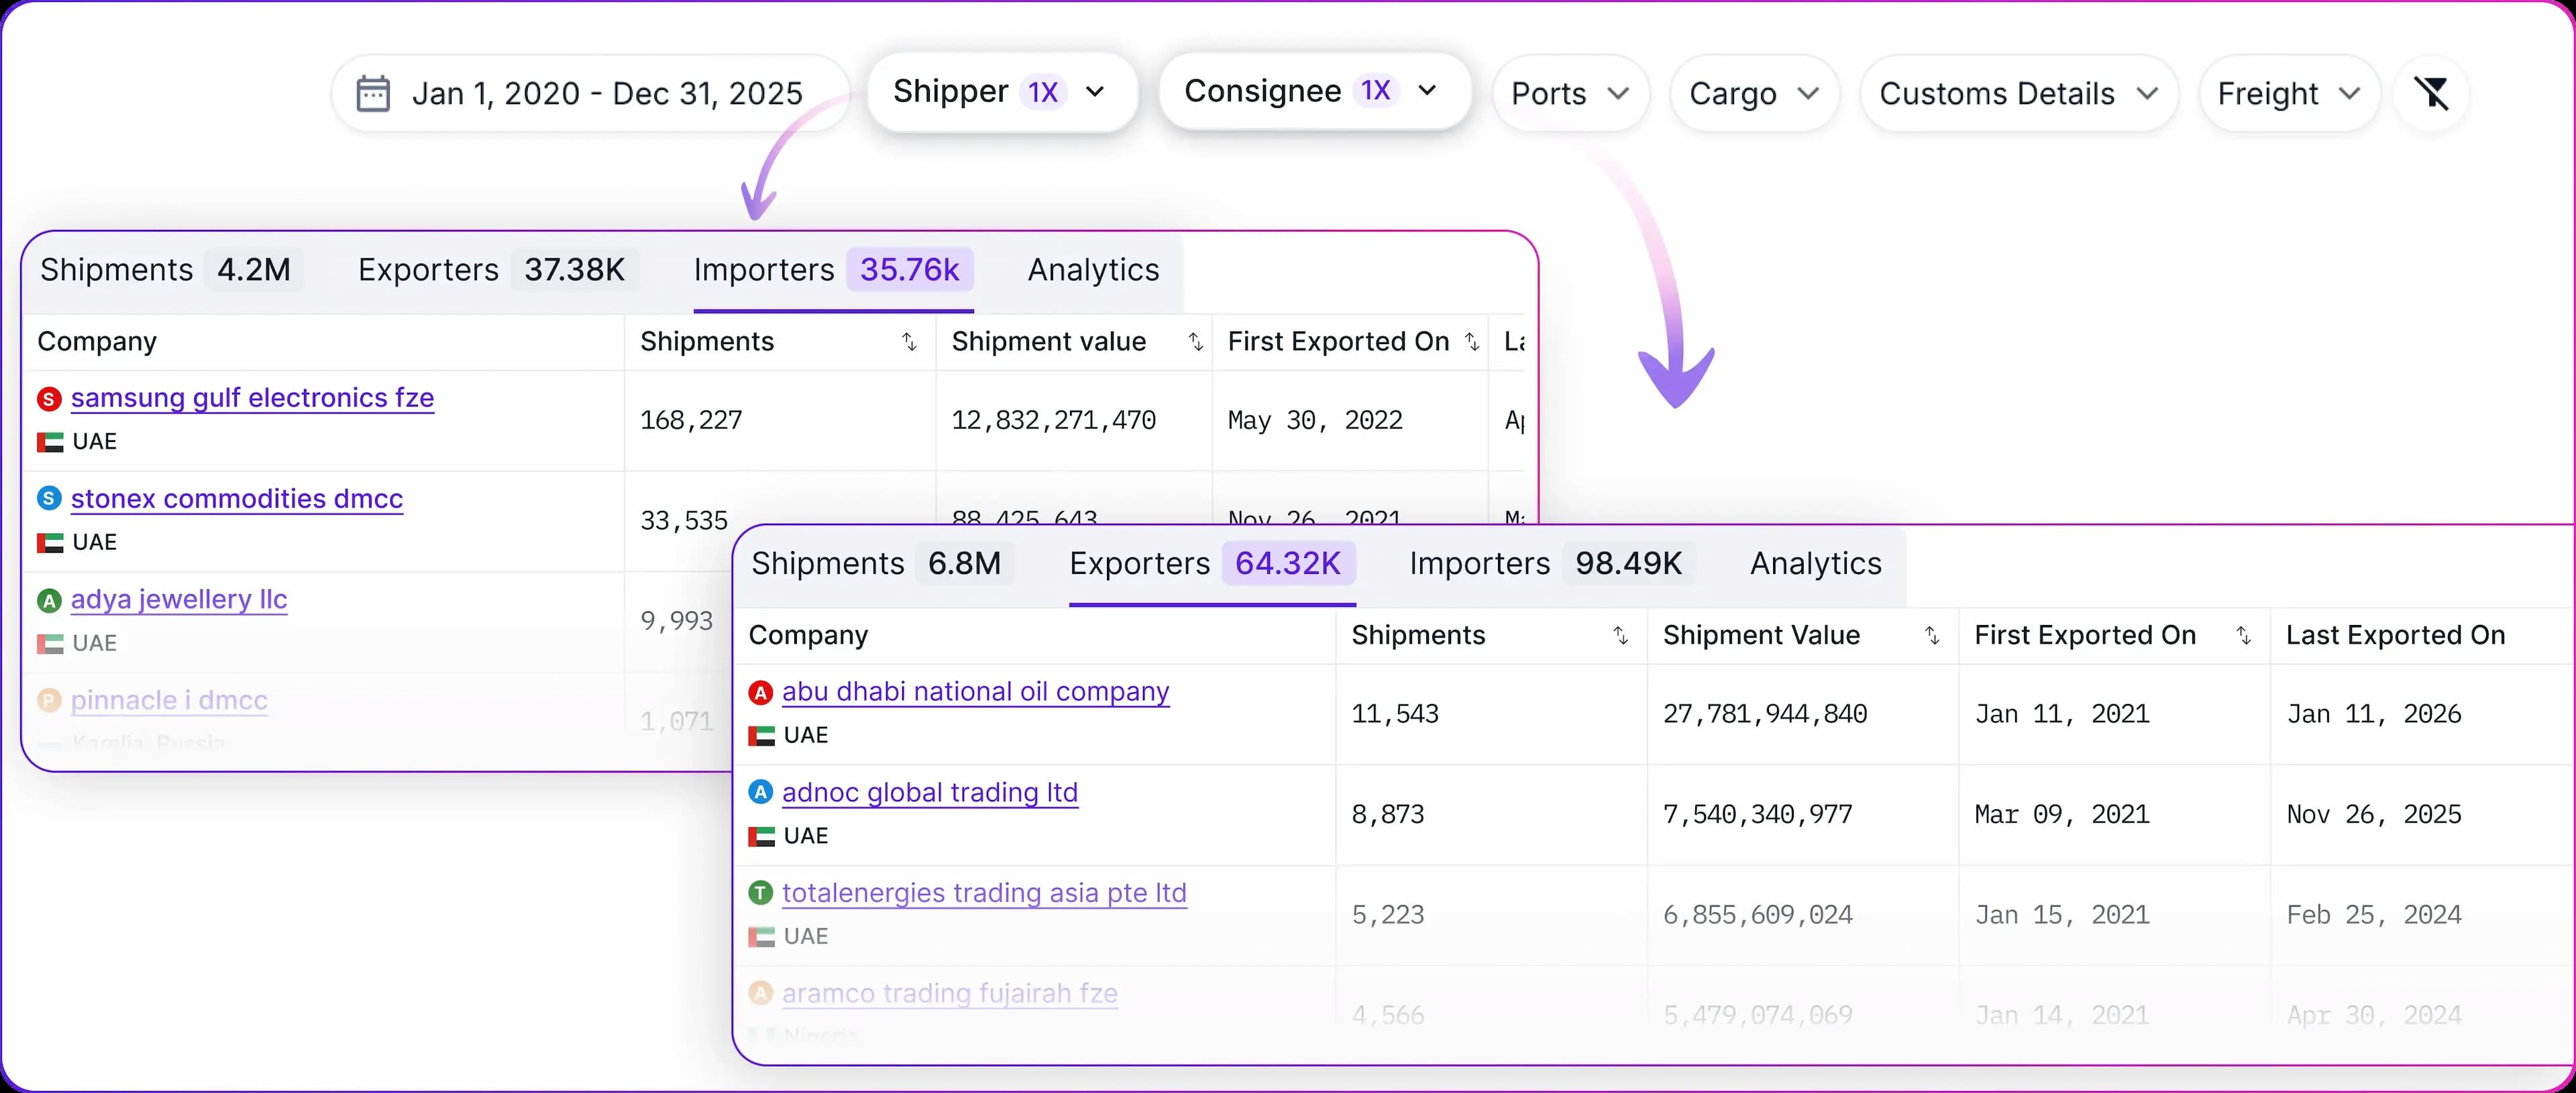Sort by Shipments in Importers table

[x=909, y=342]
